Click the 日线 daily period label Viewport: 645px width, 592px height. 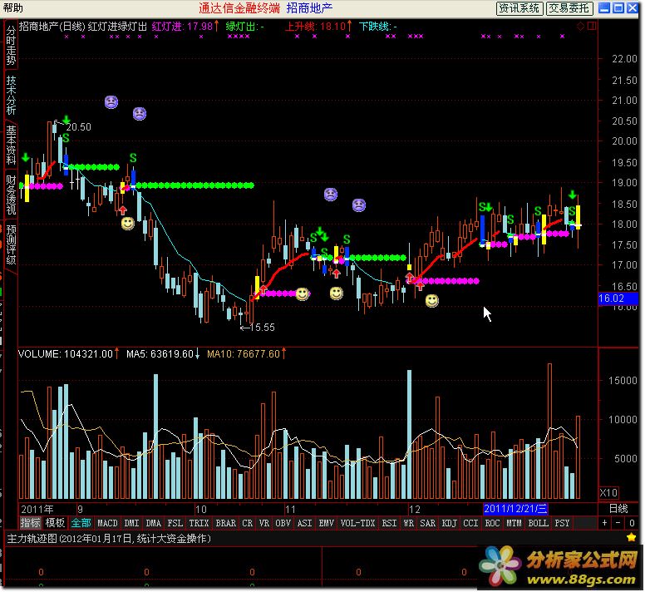pos(618,509)
